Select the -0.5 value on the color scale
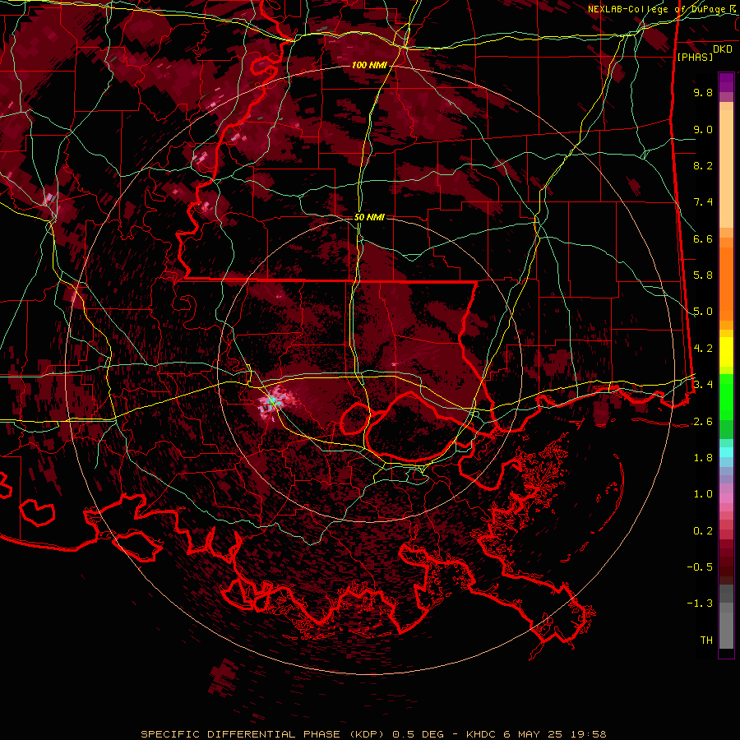Screen dimensions: 740x740 pyautogui.click(x=700, y=567)
